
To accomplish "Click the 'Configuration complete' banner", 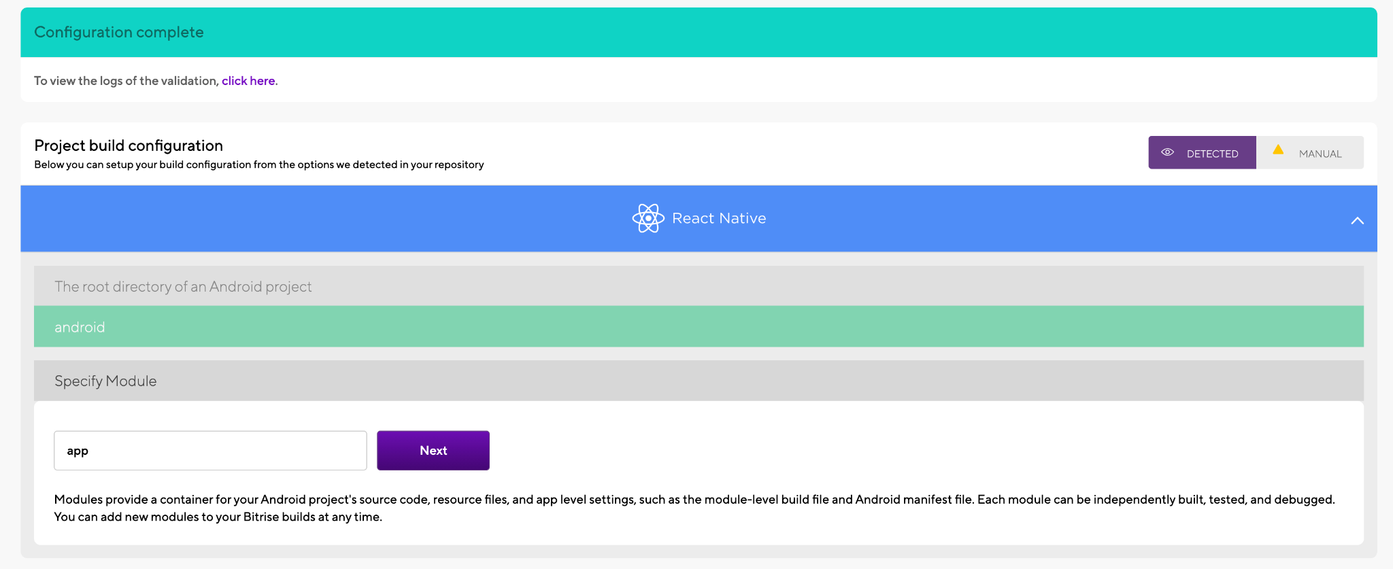I will click(699, 32).
